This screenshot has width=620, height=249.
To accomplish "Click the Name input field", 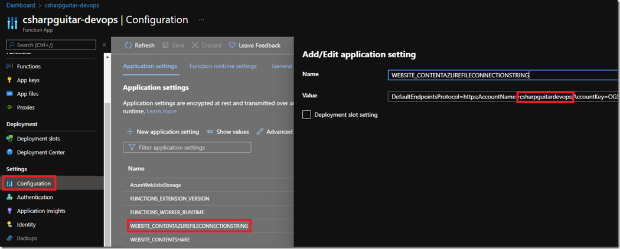I will (x=504, y=75).
